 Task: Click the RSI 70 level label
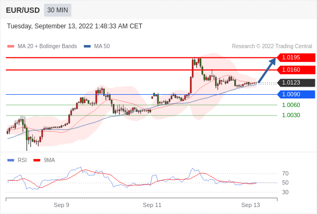point(285,173)
